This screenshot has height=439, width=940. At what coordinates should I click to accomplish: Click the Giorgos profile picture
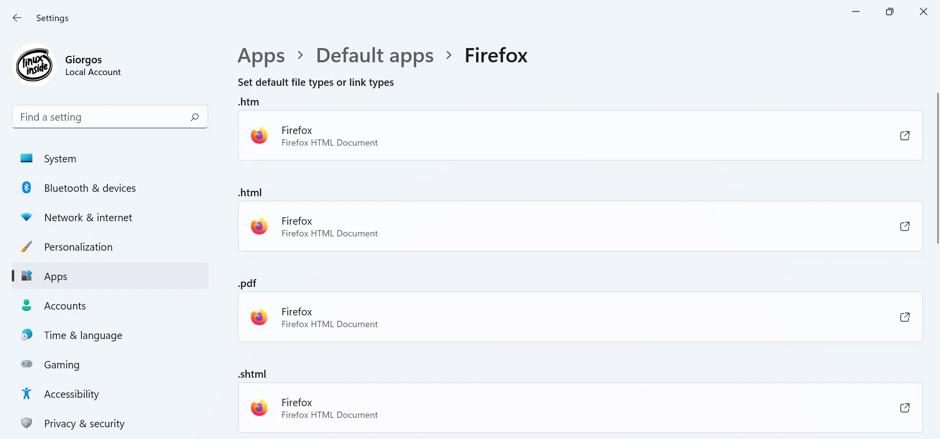click(x=34, y=65)
